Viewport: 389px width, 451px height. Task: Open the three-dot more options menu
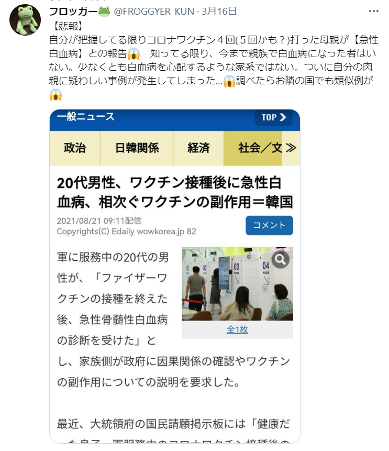pos(373,11)
